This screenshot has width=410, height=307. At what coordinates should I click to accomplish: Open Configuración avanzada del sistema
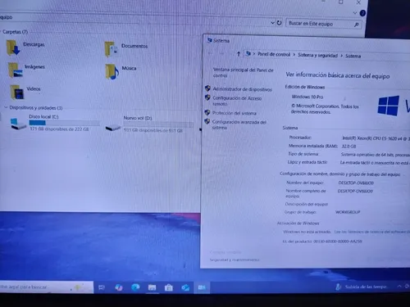click(x=239, y=124)
